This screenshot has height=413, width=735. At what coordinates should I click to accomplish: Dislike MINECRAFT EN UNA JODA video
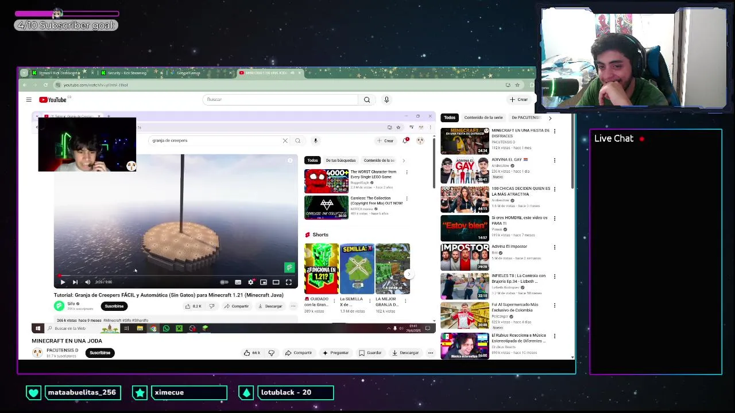(272, 353)
